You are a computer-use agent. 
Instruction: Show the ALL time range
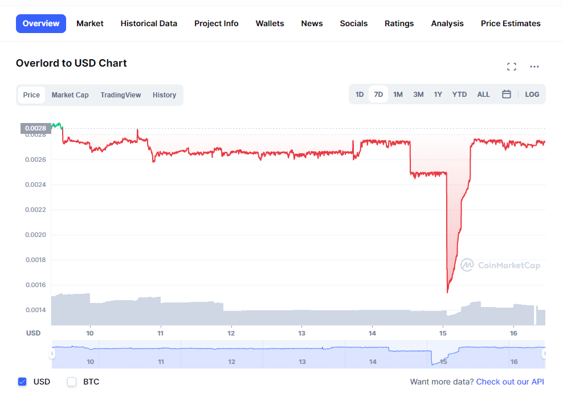tap(483, 94)
